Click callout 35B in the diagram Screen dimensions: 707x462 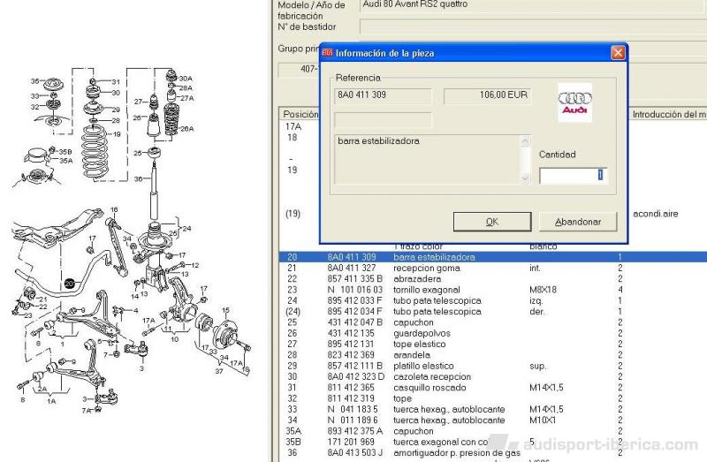(x=65, y=152)
